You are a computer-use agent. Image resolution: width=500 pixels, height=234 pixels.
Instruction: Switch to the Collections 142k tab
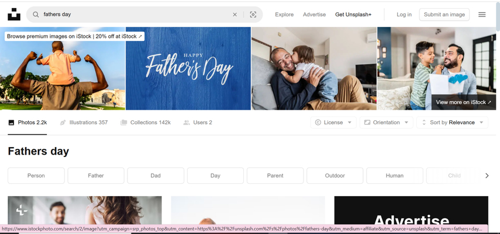(146, 123)
